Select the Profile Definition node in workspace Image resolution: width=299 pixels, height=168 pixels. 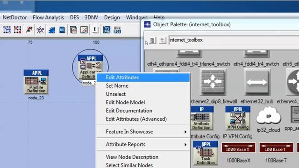pos(36,82)
